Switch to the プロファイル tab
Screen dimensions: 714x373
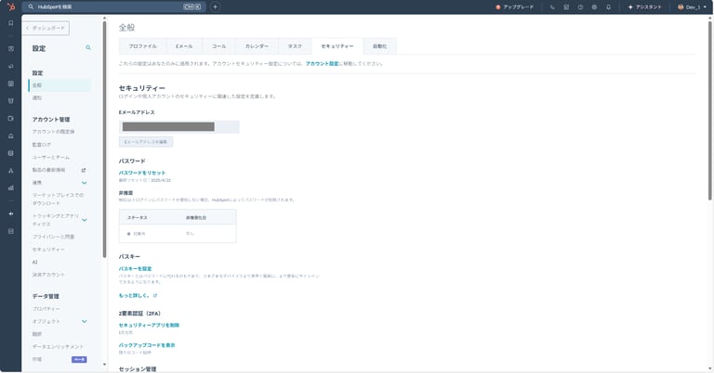[142, 46]
